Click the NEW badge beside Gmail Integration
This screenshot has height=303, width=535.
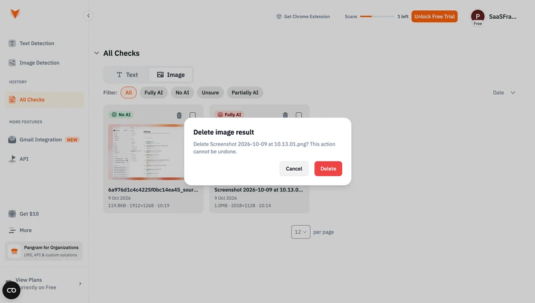72,140
